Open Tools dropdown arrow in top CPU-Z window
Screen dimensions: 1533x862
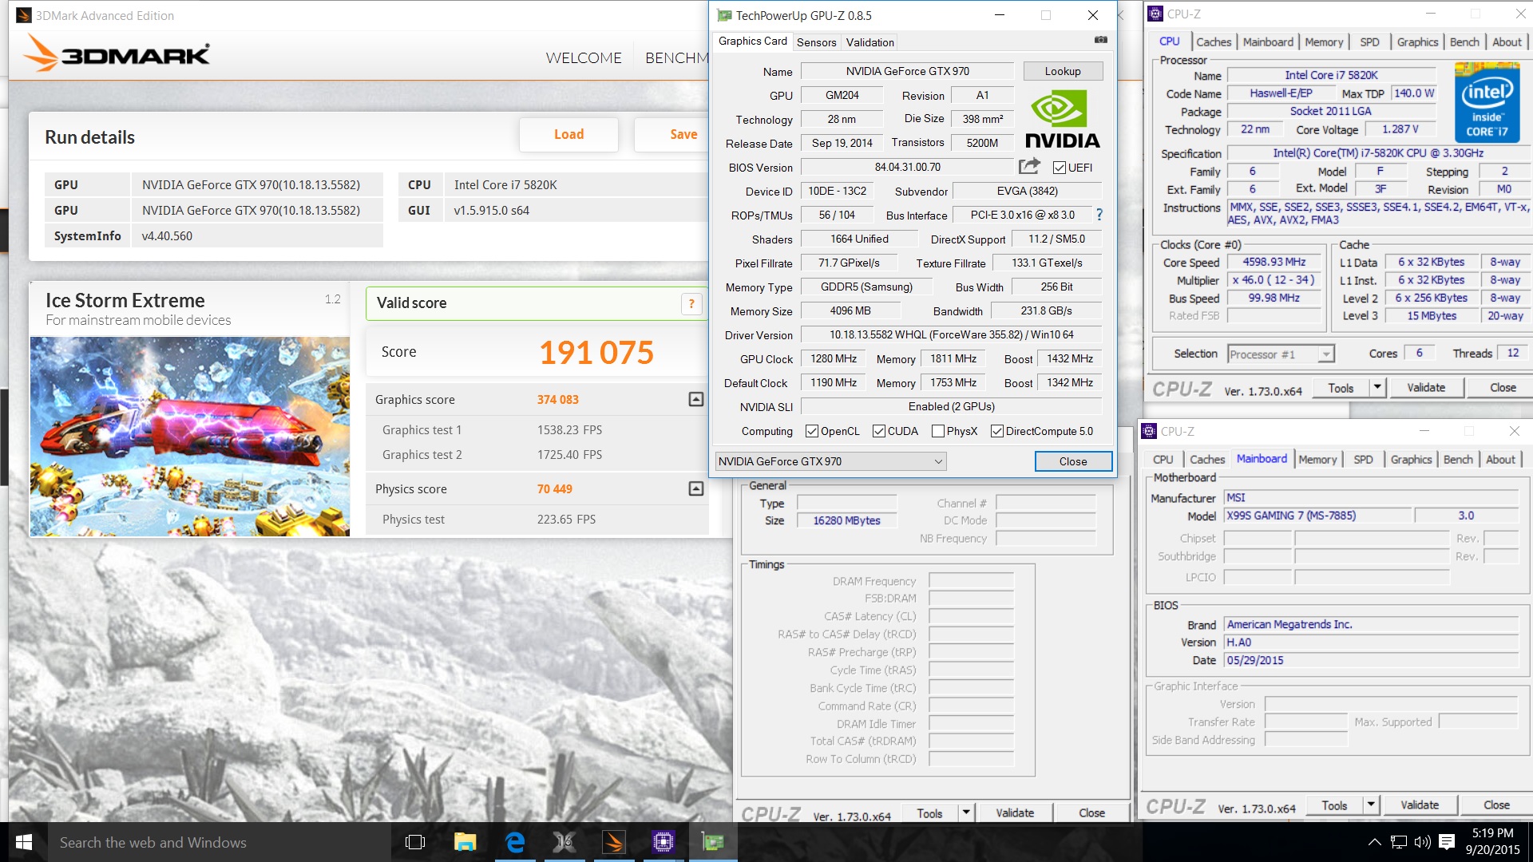pyautogui.click(x=1377, y=388)
